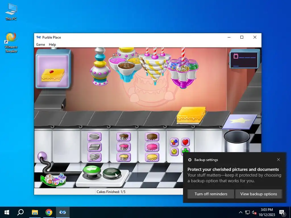Click View backup options button

pos(259,194)
